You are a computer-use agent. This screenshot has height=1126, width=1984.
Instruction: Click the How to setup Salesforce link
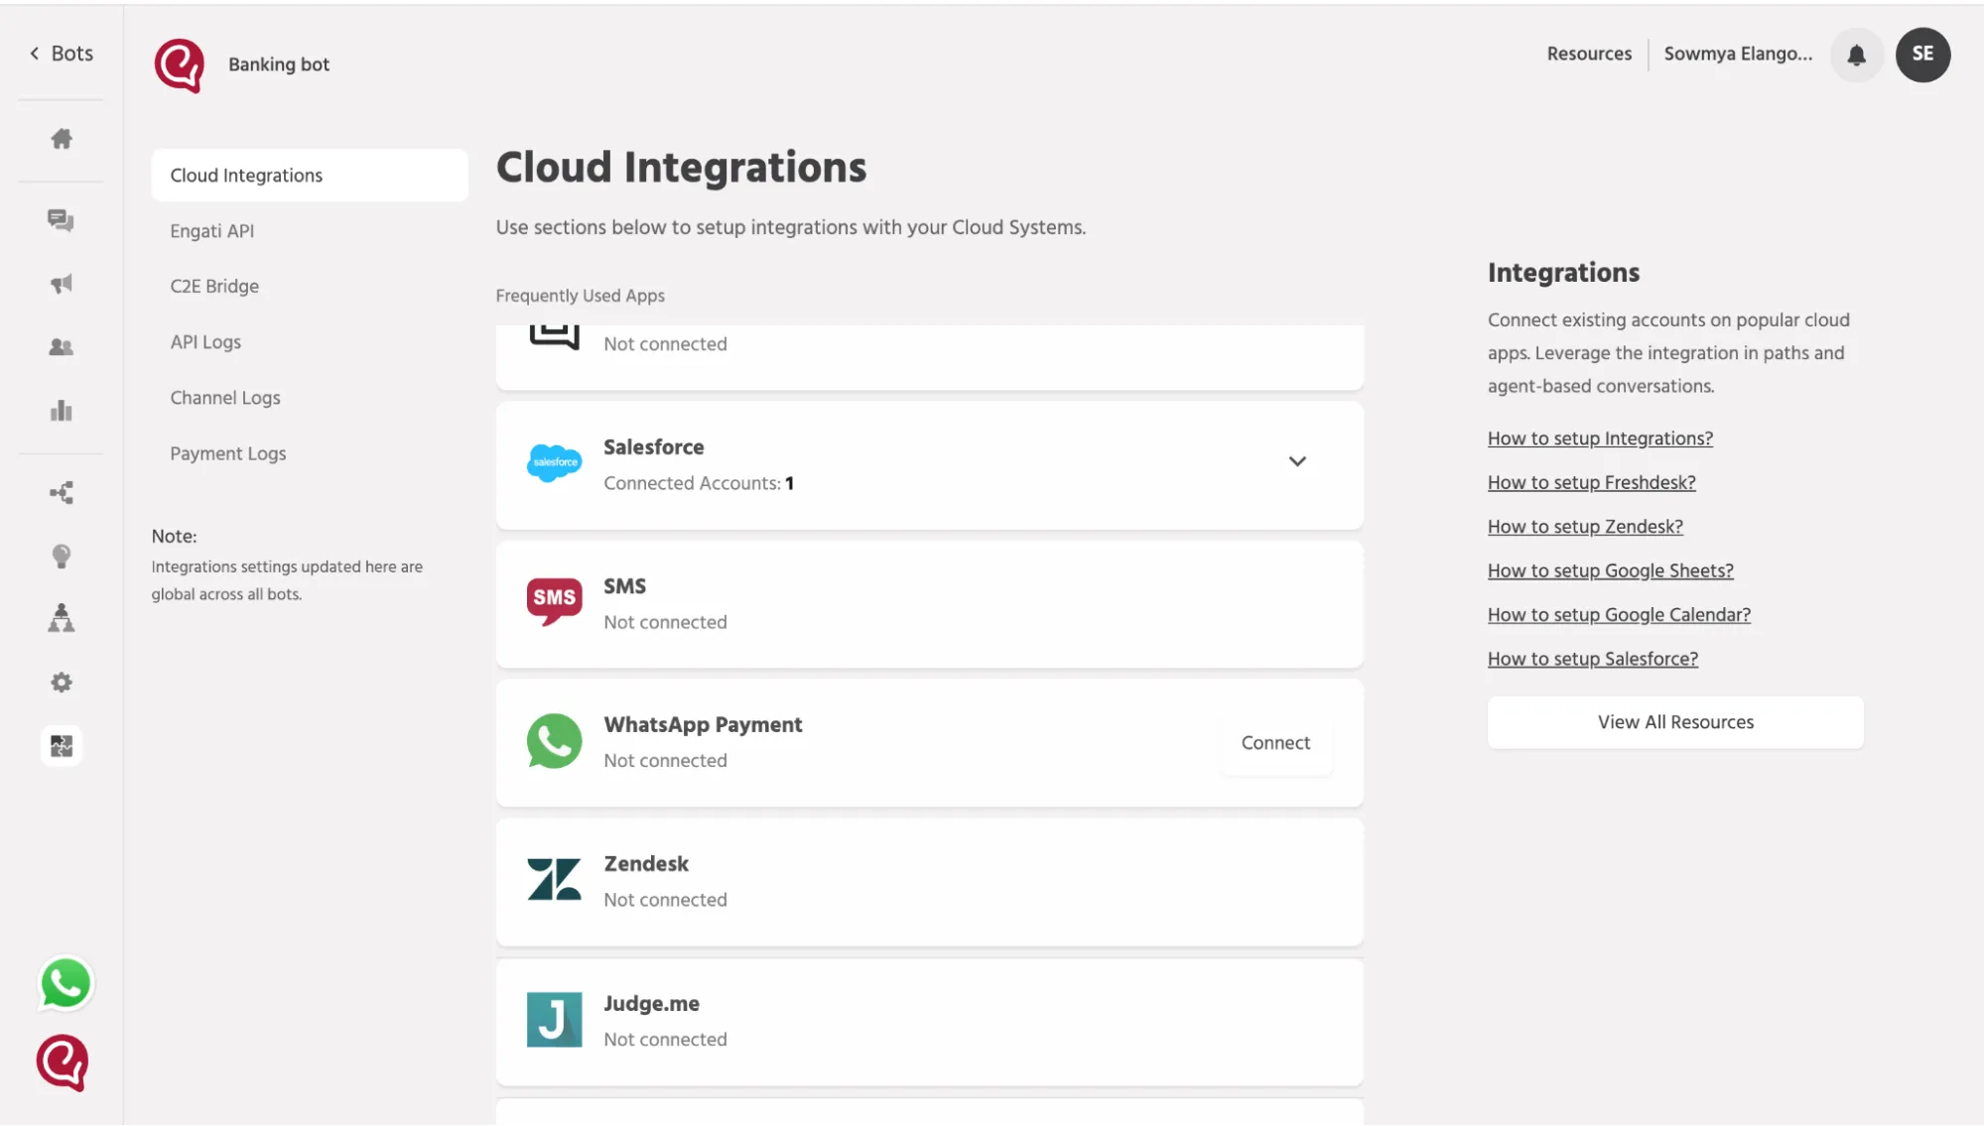pyautogui.click(x=1593, y=659)
